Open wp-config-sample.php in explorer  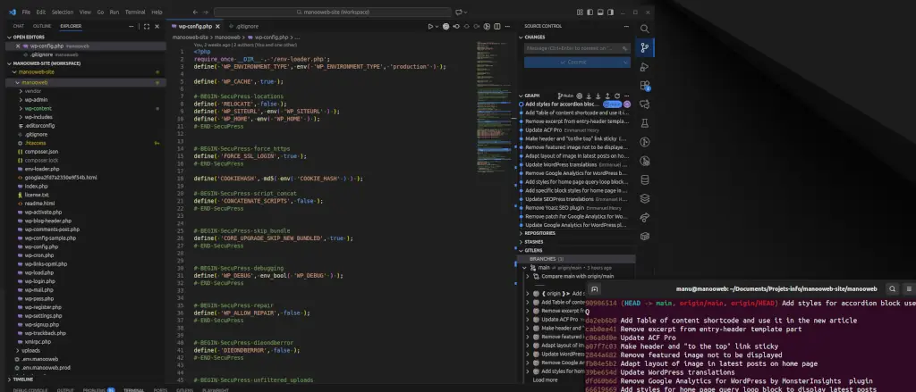point(50,238)
